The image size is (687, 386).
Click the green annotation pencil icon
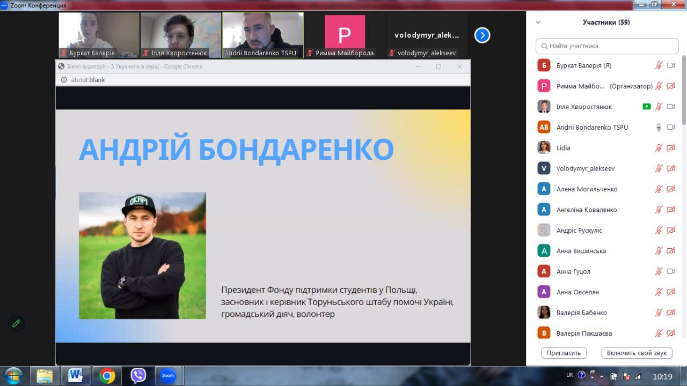pyautogui.click(x=16, y=323)
